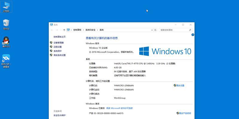Click the back arrow in the System window
This screenshot has height=119, width=239.
click(x=52, y=30)
